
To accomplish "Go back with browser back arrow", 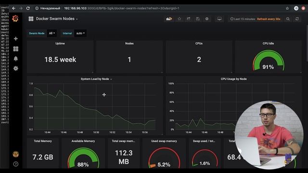I will coord(13,8).
